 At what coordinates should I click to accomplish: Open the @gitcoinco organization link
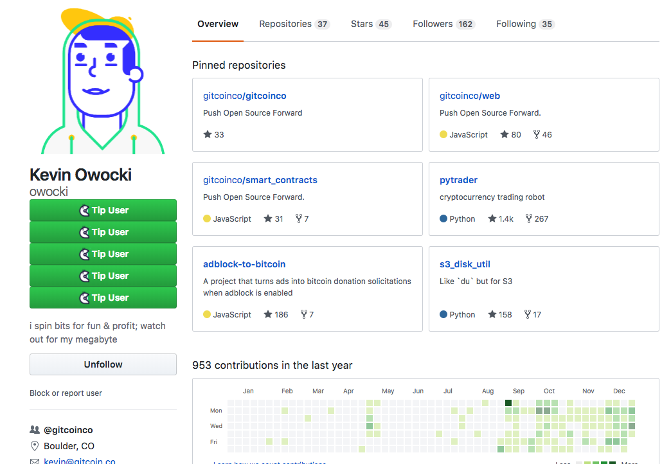(69, 430)
